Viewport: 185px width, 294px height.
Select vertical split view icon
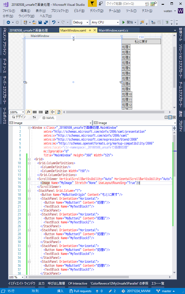(166, 117)
